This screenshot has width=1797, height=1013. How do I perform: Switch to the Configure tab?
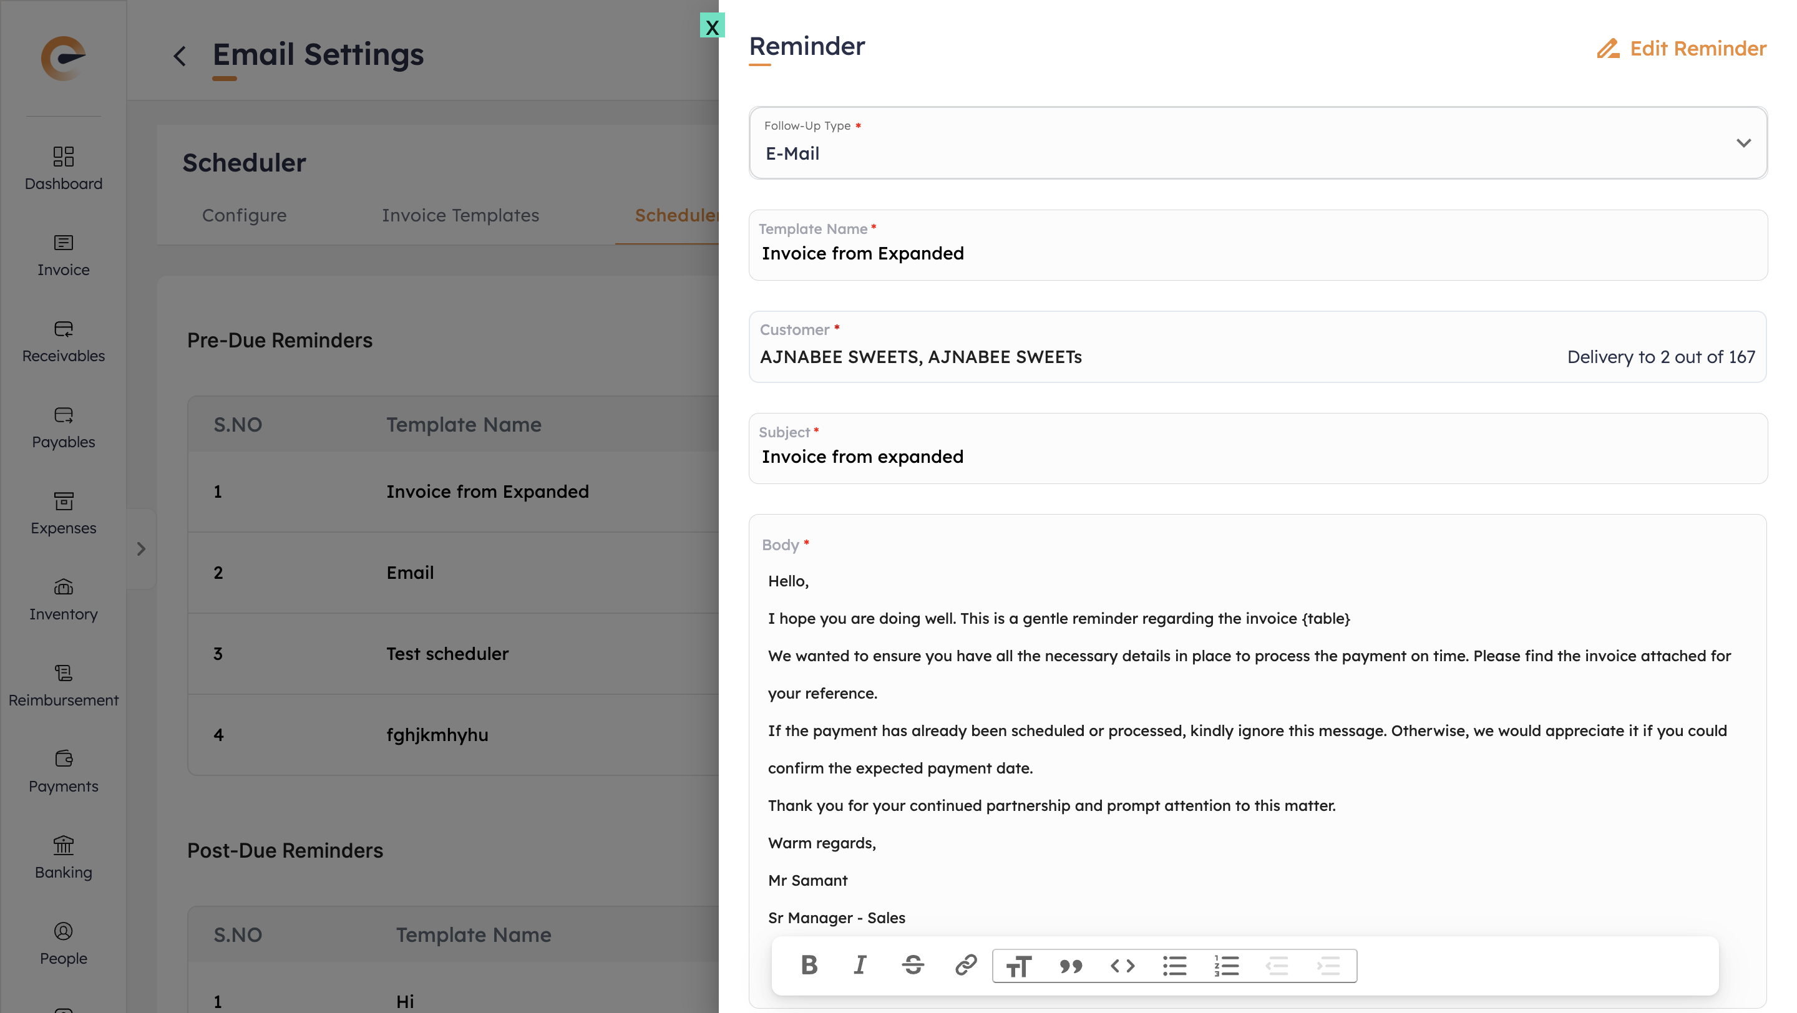pyautogui.click(x=244, y=215)
